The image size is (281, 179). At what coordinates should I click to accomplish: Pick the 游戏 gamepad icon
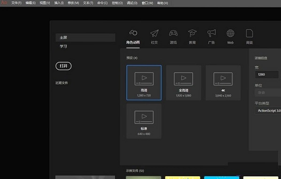pyautogui.click(x=173, y=33)
